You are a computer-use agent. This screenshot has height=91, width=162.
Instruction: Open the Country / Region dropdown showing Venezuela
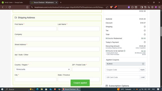coord(43,69)
